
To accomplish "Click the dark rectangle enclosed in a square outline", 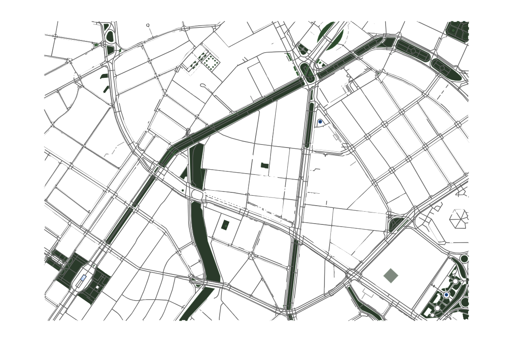I will tap(225, 225).
